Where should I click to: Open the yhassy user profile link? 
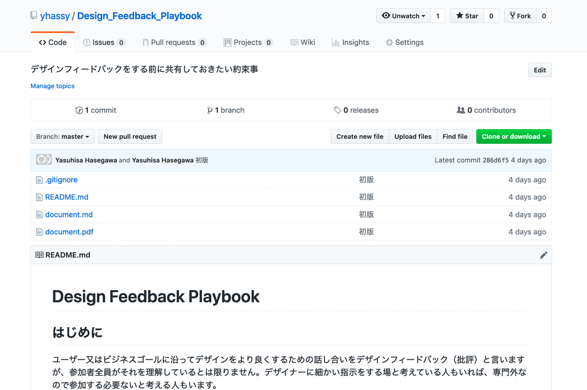[55, 16]
